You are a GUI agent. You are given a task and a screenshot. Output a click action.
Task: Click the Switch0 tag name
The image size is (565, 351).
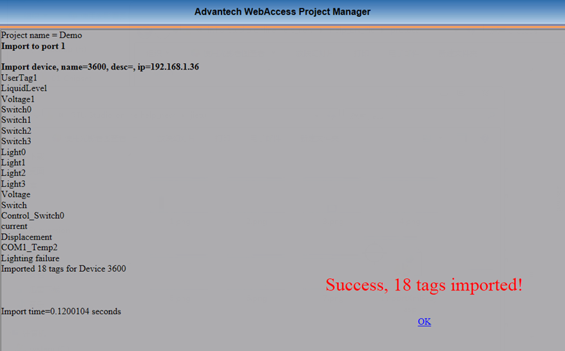pos(16,109)
